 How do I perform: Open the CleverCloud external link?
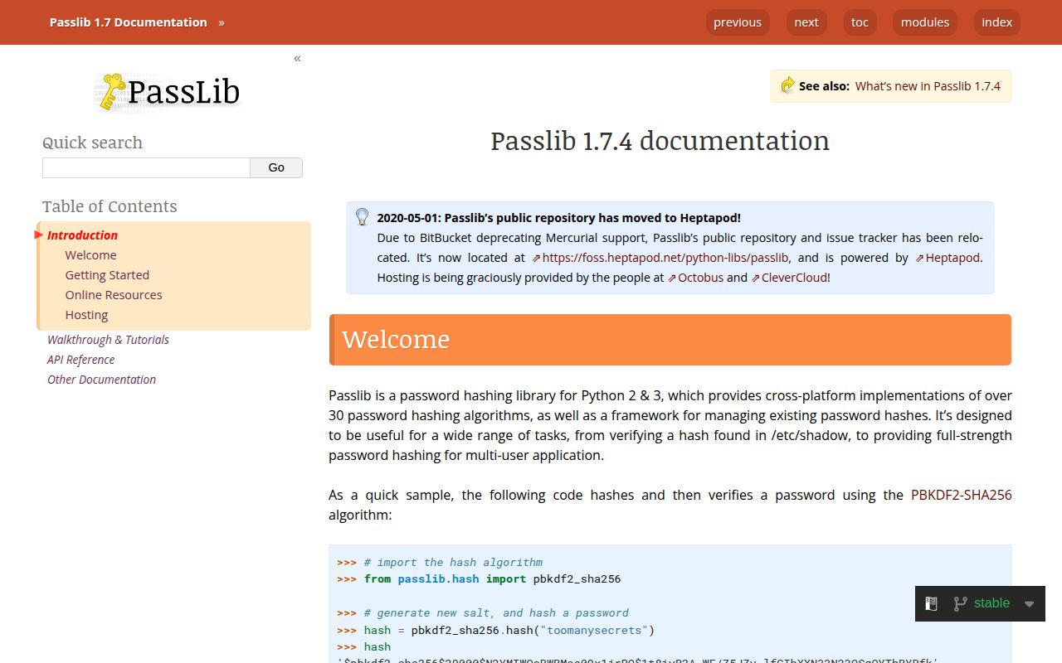coord(789,278)
